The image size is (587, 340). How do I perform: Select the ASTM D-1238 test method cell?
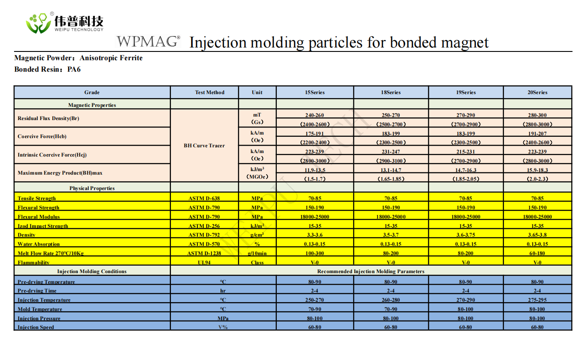point(204,253)
